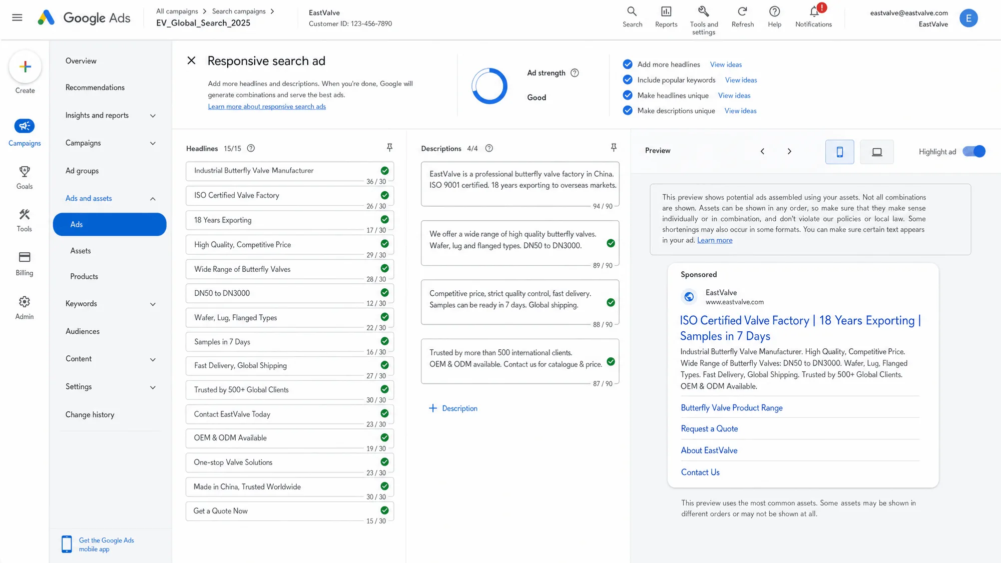Pin headlines with the pin icon

[389, 147]
